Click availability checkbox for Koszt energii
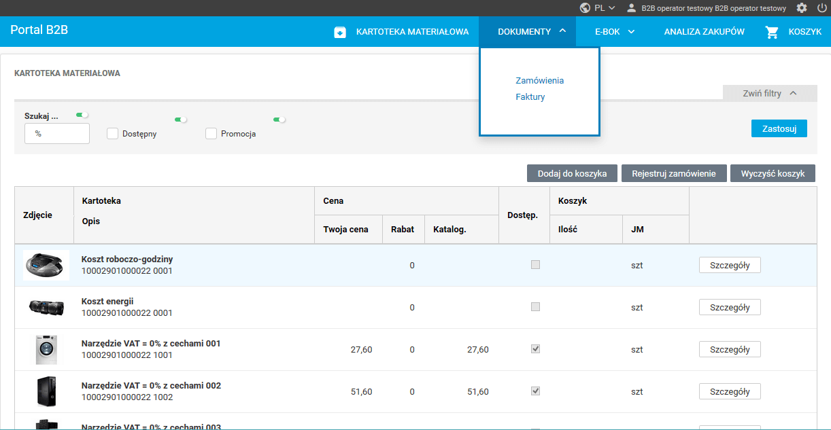Screen dimensions: 831x430 point(535,307)
